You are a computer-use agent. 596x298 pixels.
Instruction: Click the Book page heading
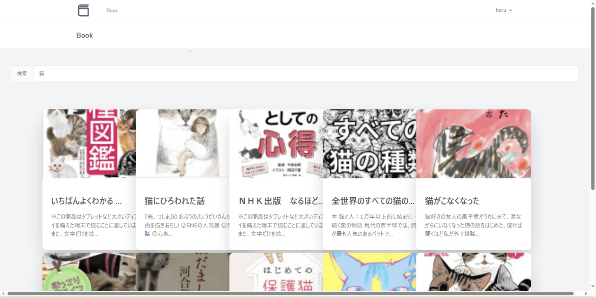point(85,35)
